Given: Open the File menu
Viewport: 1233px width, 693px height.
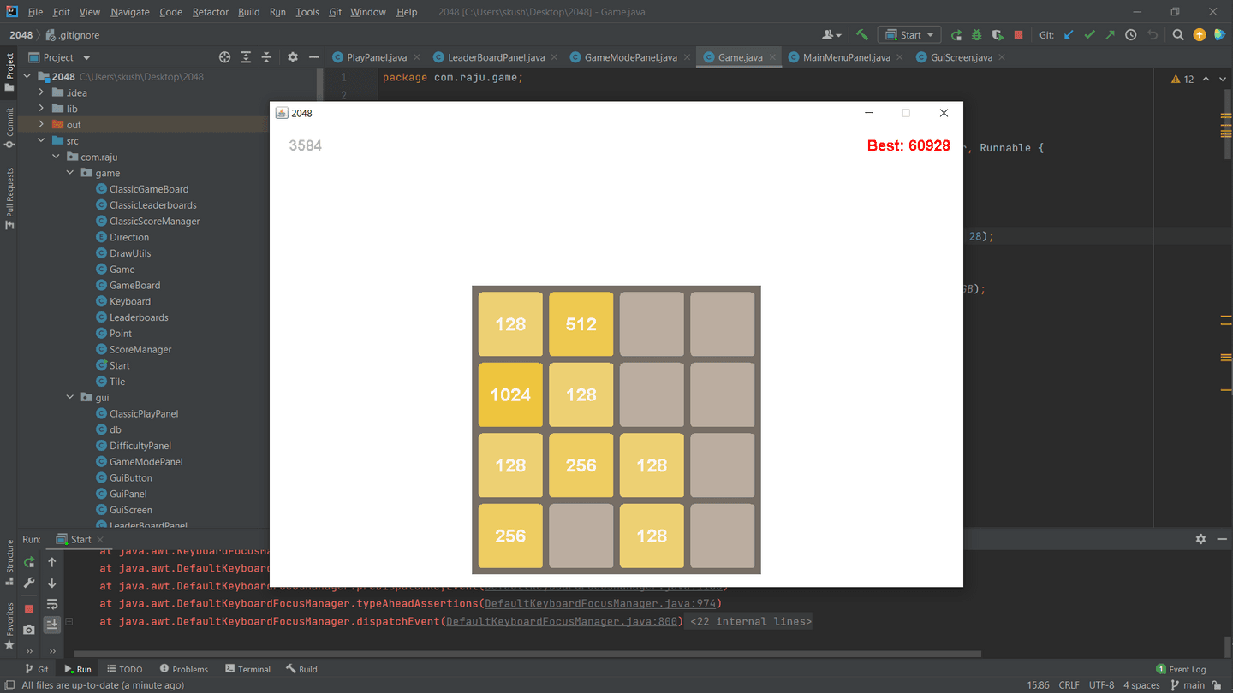Looking at the screenshot, I should click(35, 12).
